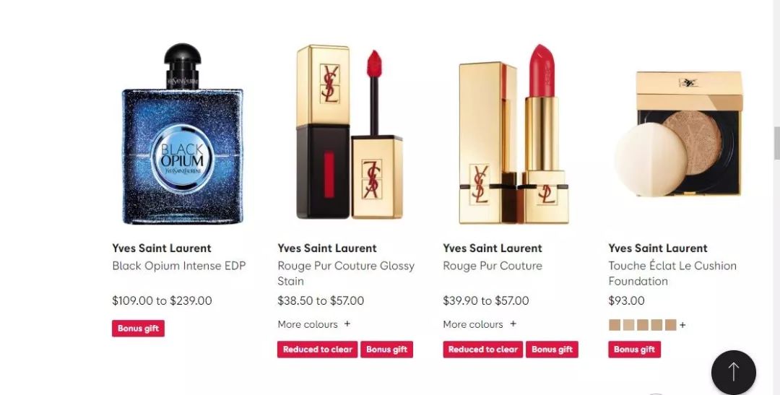Open Black Opium Intense EDP link
Screen dimensions: 780x395
click(179, 266)
